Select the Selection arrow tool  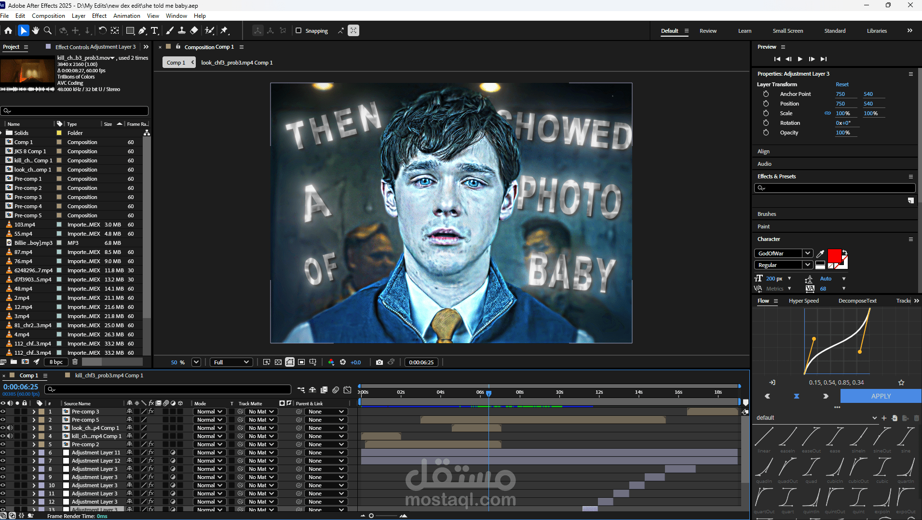(x=23, y=30)
